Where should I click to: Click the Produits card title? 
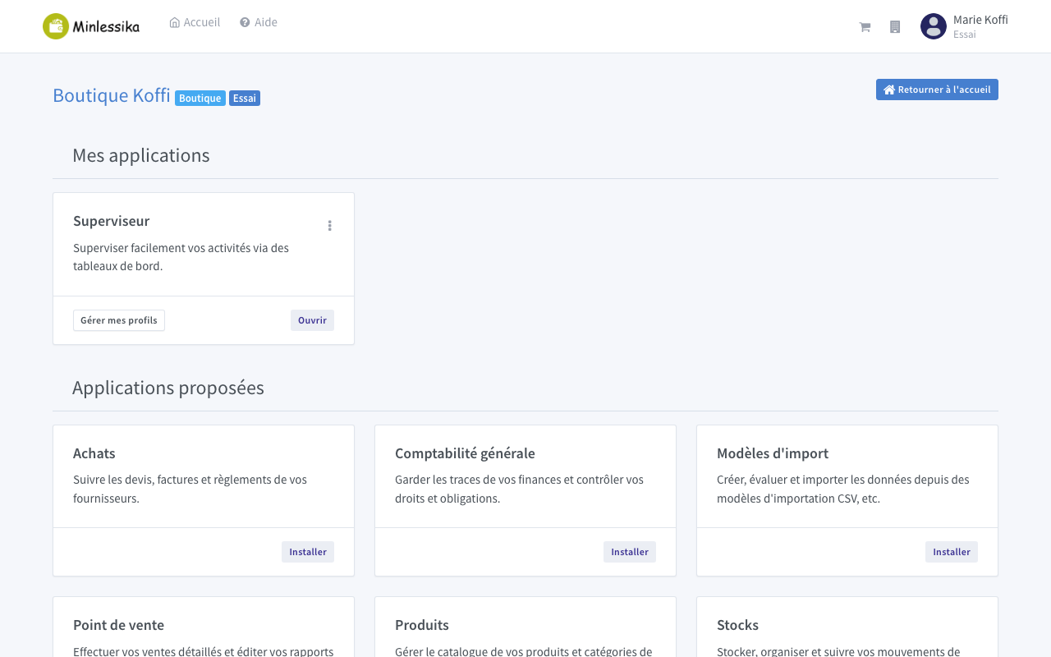422,625
